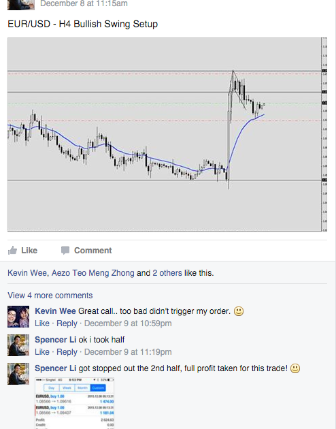Click the post author's profile photo at top

21,5
